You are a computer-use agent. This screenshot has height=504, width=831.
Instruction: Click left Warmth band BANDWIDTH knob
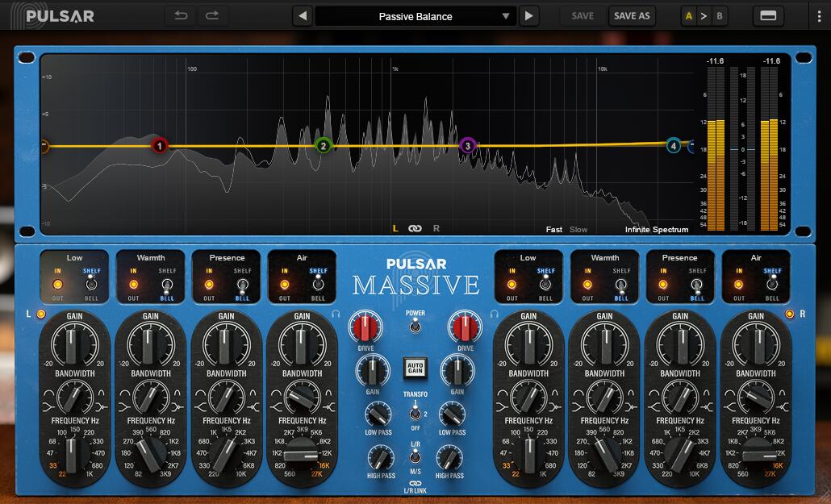point(151,397)
